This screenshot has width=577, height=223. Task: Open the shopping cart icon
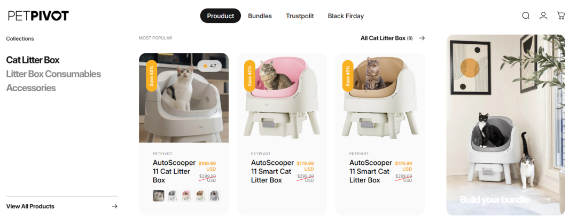[x=561, y=16]
